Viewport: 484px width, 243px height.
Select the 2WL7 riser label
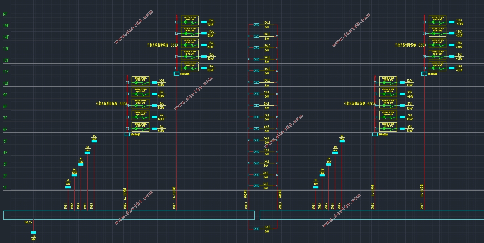pyautogui.click(x=422, y=206)
